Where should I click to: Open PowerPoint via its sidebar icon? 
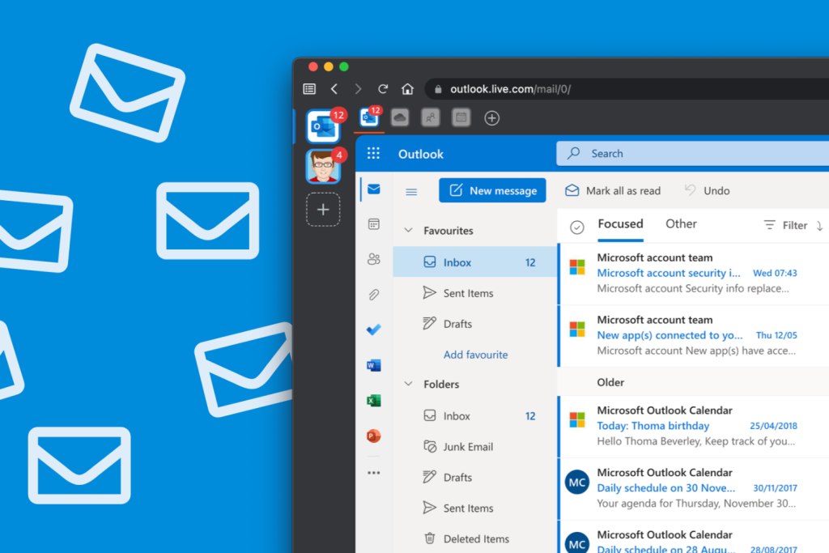click(373, 436)
